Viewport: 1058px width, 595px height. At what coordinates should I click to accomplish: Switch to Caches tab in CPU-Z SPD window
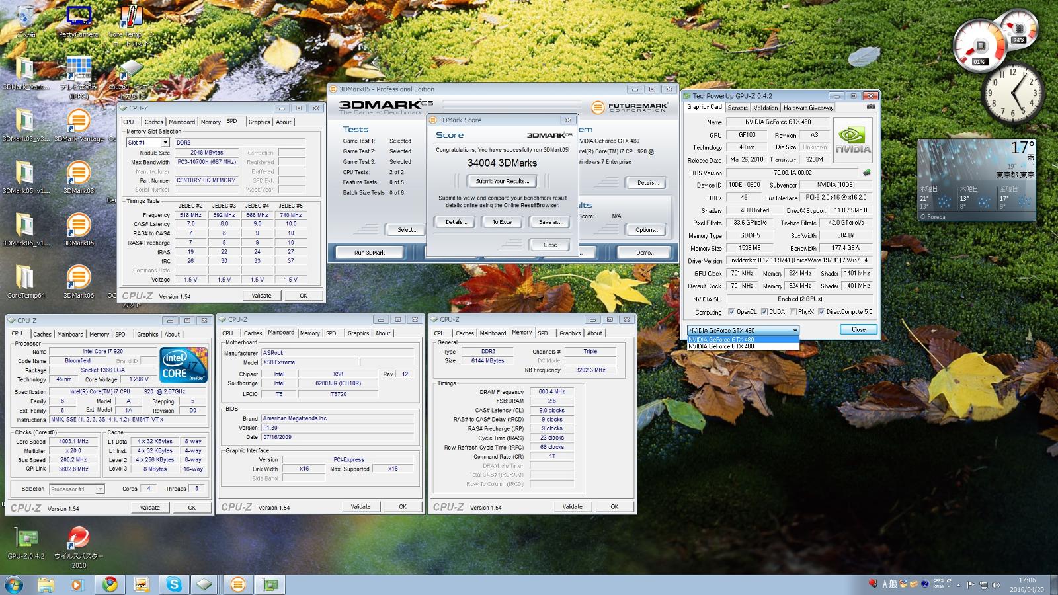point(153,122)
